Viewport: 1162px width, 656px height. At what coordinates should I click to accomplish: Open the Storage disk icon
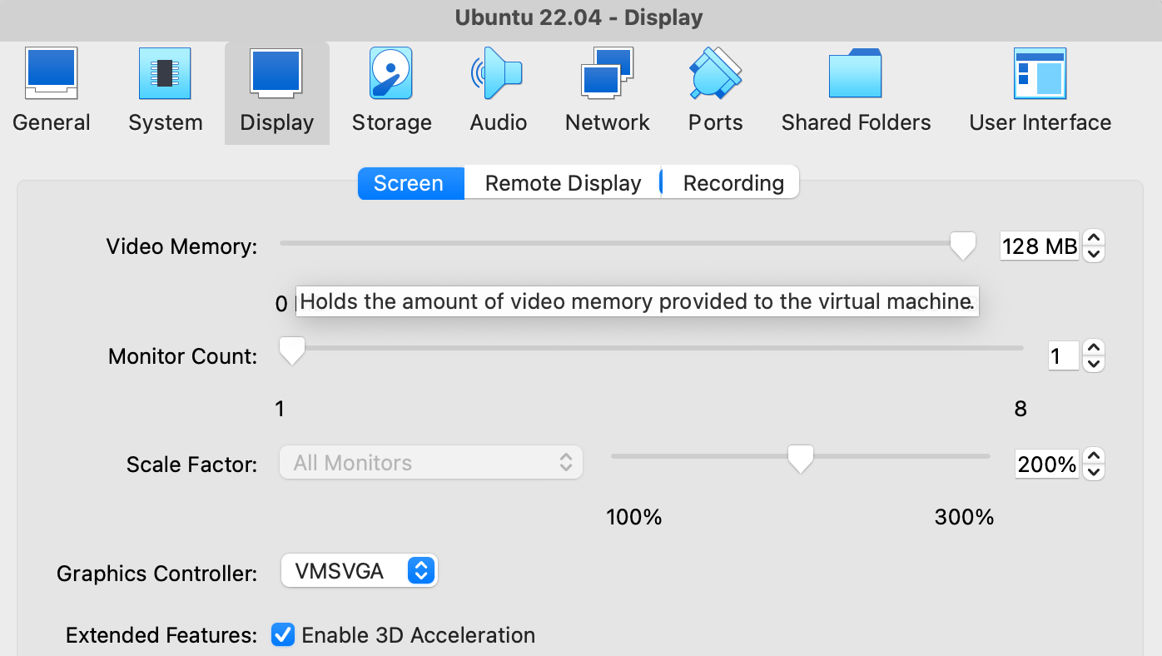[391, 73]
